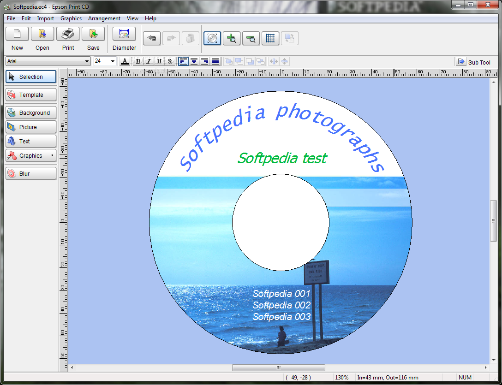Click the 'In=43 mm, Out=116 mm' status text
The width and height of the screenshot is (502, 385).
click(x=388, y=378)
